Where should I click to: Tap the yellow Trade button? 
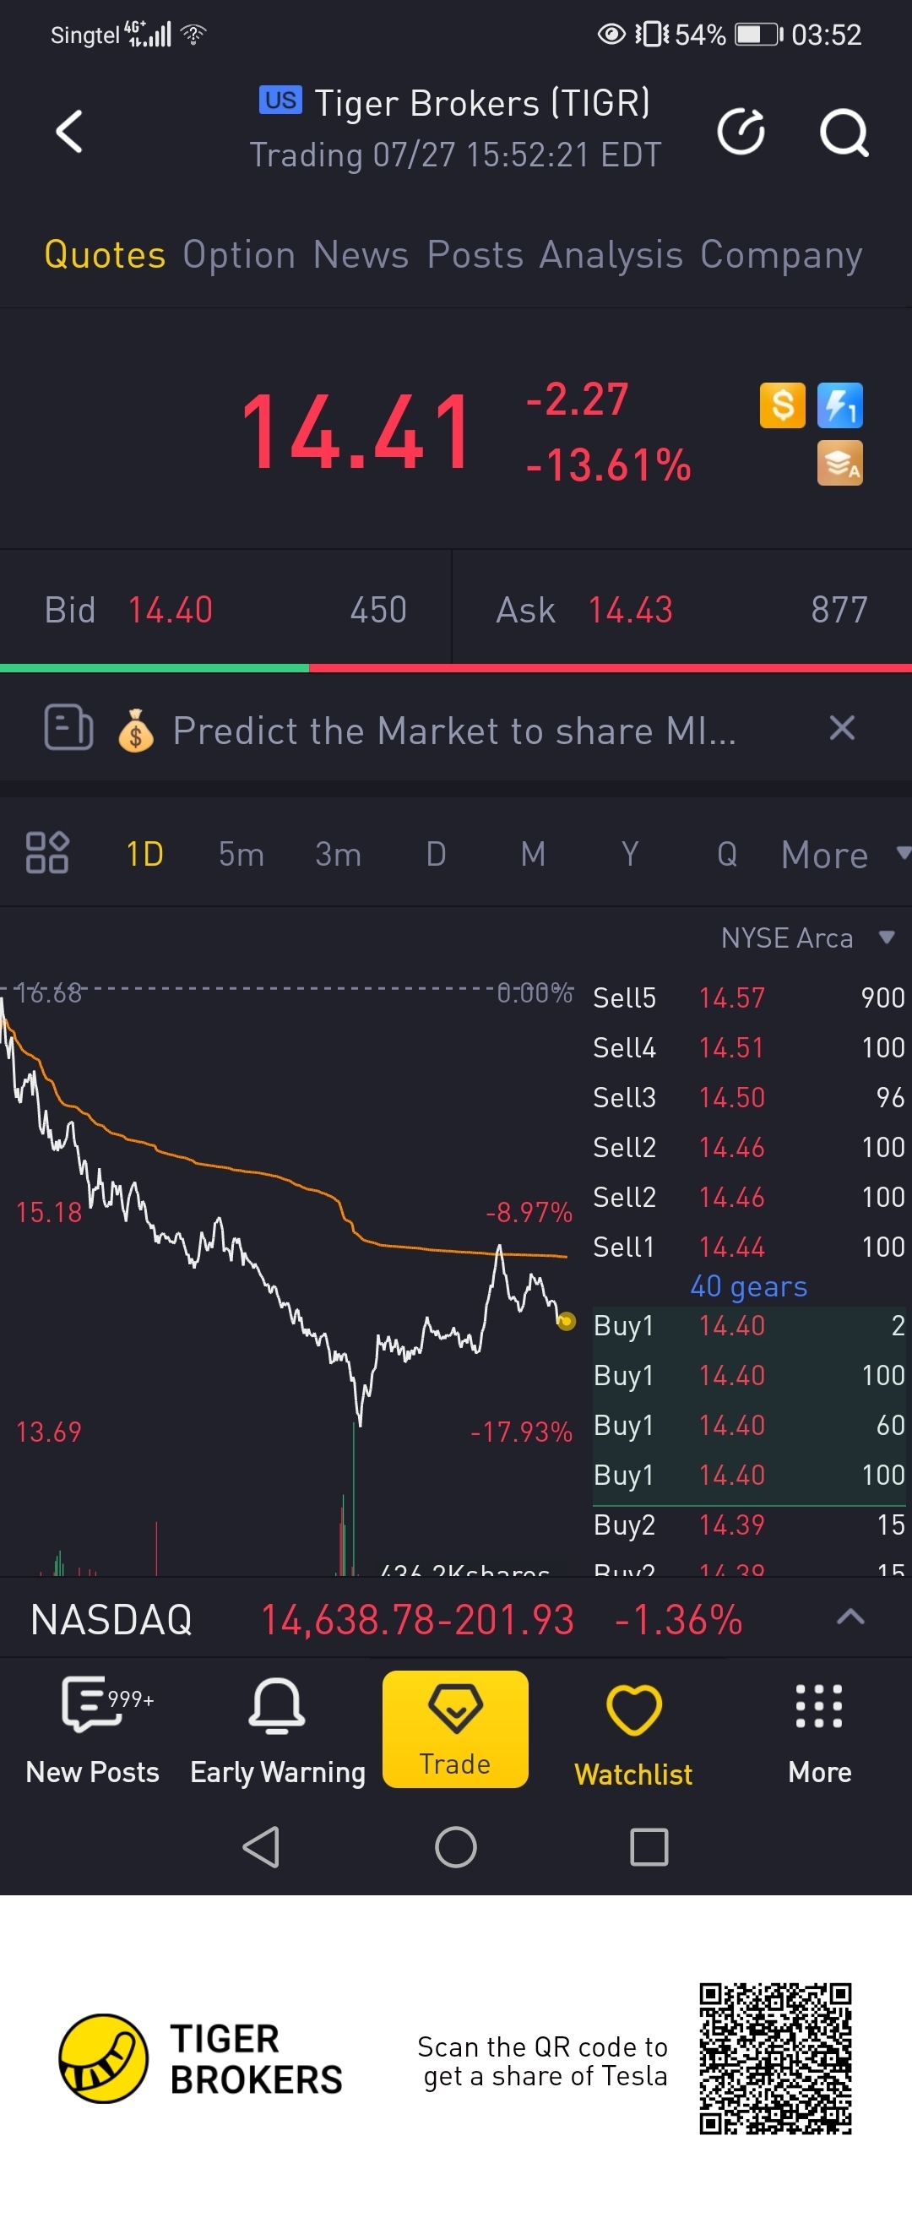click(x=454, y=1729)
